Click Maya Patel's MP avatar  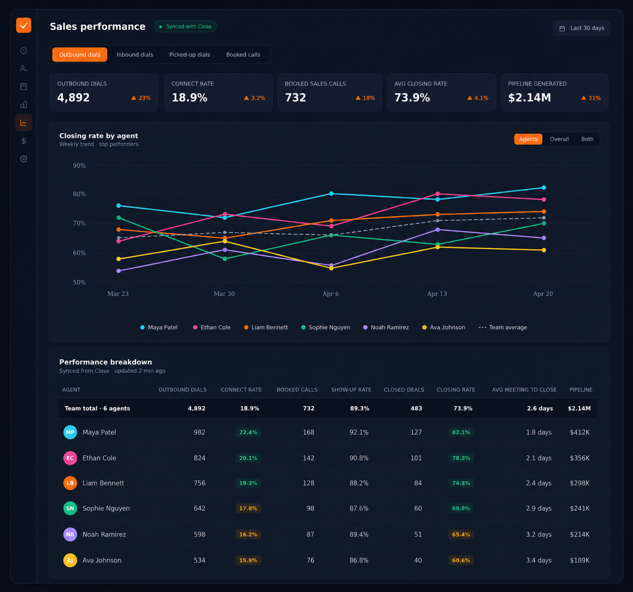click(x=70, y=432)
